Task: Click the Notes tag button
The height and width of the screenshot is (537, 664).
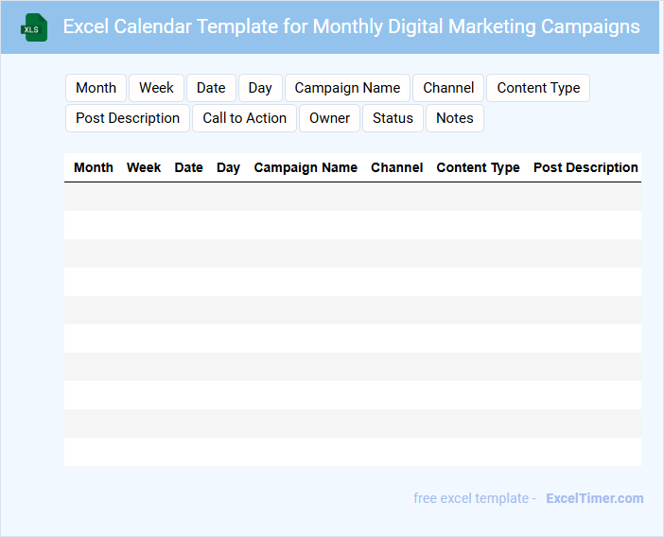Action: (x=454, y=118)
